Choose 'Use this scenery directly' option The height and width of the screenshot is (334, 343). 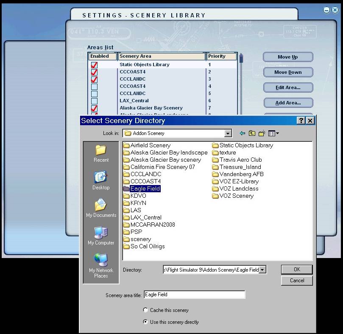(x=146, y=322)
